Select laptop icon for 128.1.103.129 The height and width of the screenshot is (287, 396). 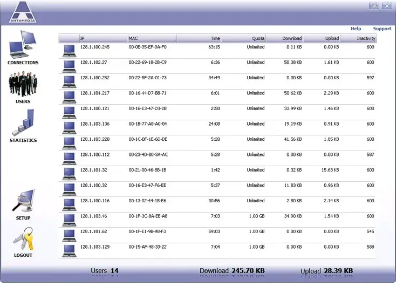pyautogui.click(x=69, y=251)
